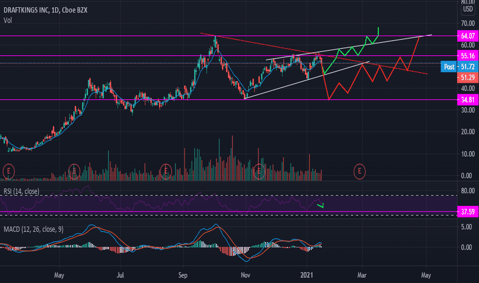
Task: Click the 80.00 value on RSI scale
Action: pos(468,191)
